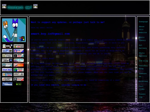Click the Mail icon right of the heading

(35, 6)
